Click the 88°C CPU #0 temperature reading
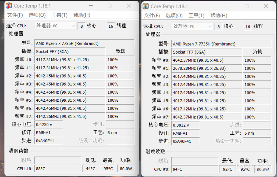The image size is (277, 177). pos(58,169)
